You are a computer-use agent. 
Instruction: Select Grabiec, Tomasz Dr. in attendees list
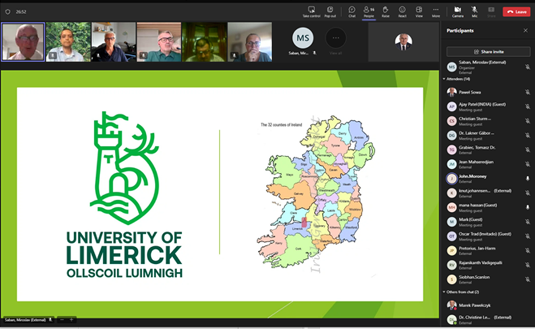[x=488, y=150]
